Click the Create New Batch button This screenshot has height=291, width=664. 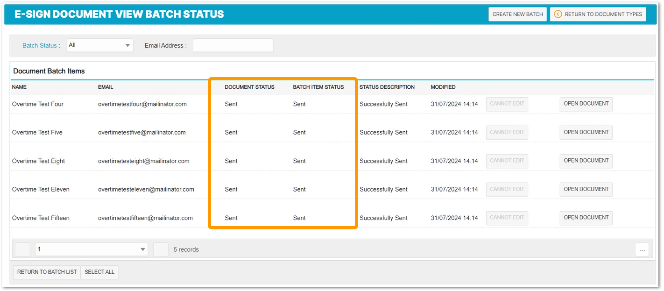coord(517,14)
